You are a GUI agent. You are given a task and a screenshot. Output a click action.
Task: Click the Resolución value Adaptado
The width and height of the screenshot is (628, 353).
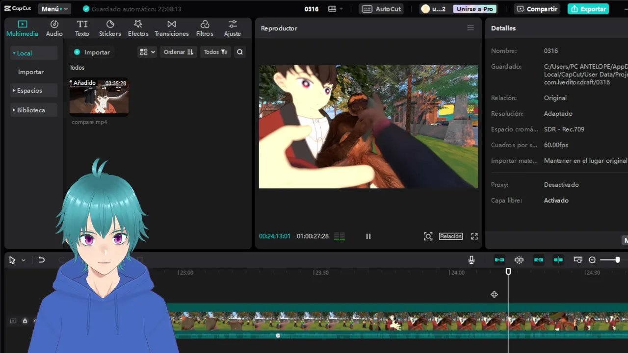[558, 113]
